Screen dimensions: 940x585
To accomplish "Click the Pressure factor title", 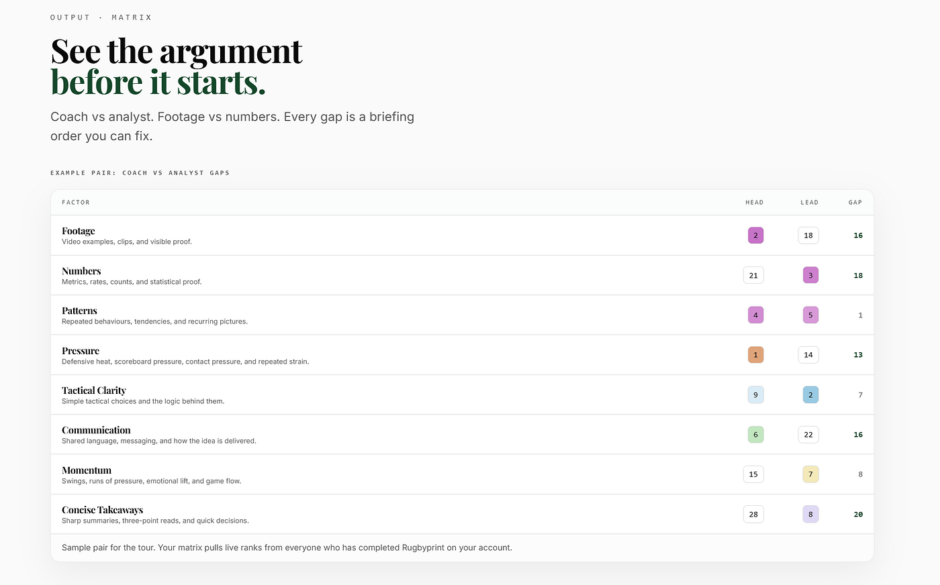I will pyautogui.click(x=81, y=351).
